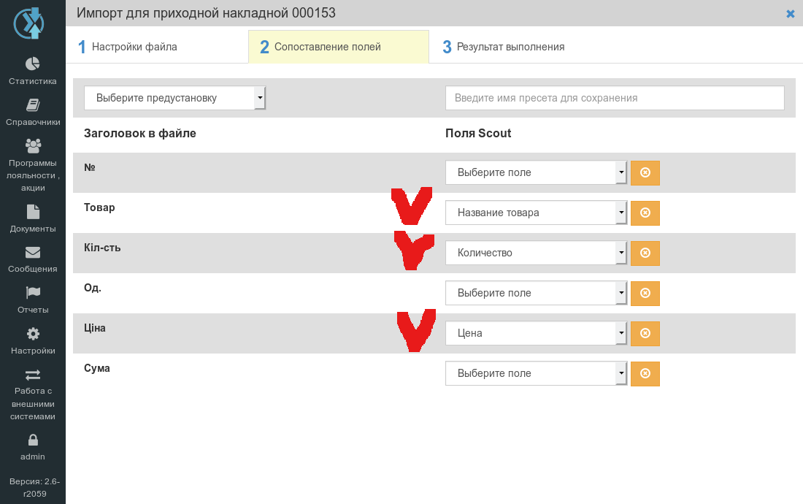The height and width of the screenshot is (504, 803).
Task: Click the admin lock icon
Action: pyautogui.click(x=33, y=440)
